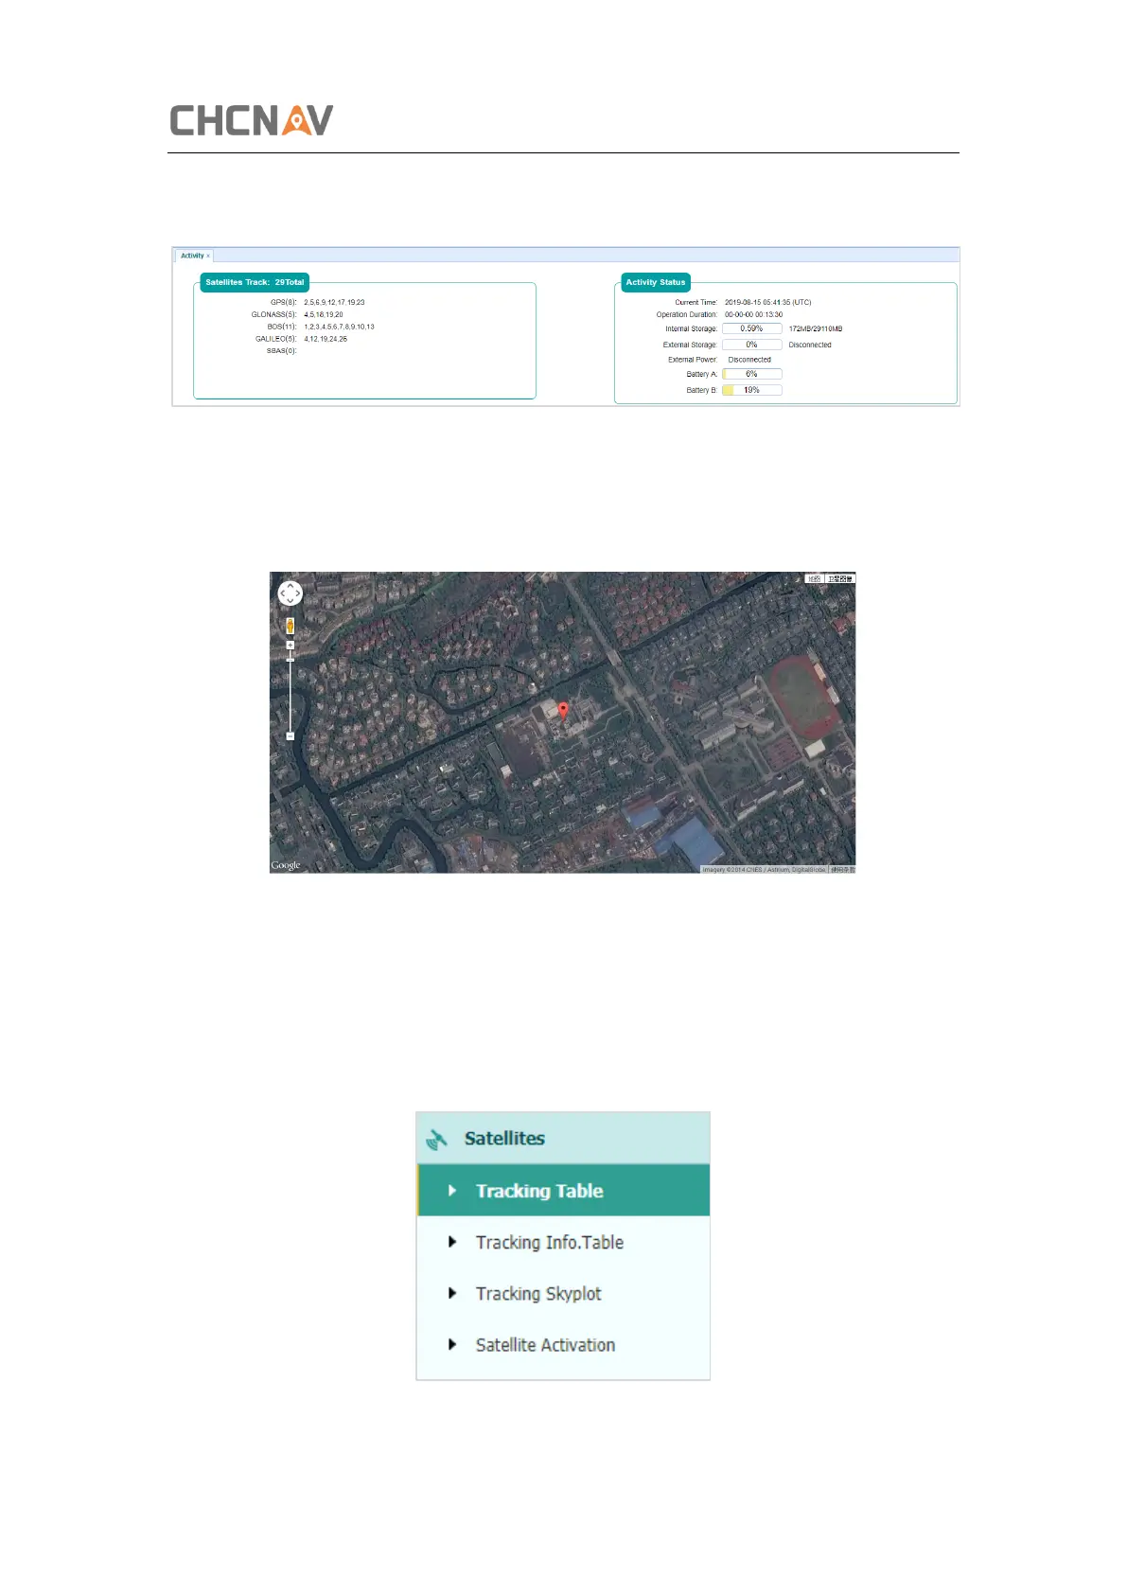The width and height of the screenshot is (1127, 1594).
Task: Click the BDS(11) satellite list row
Action: coord(321,327)
